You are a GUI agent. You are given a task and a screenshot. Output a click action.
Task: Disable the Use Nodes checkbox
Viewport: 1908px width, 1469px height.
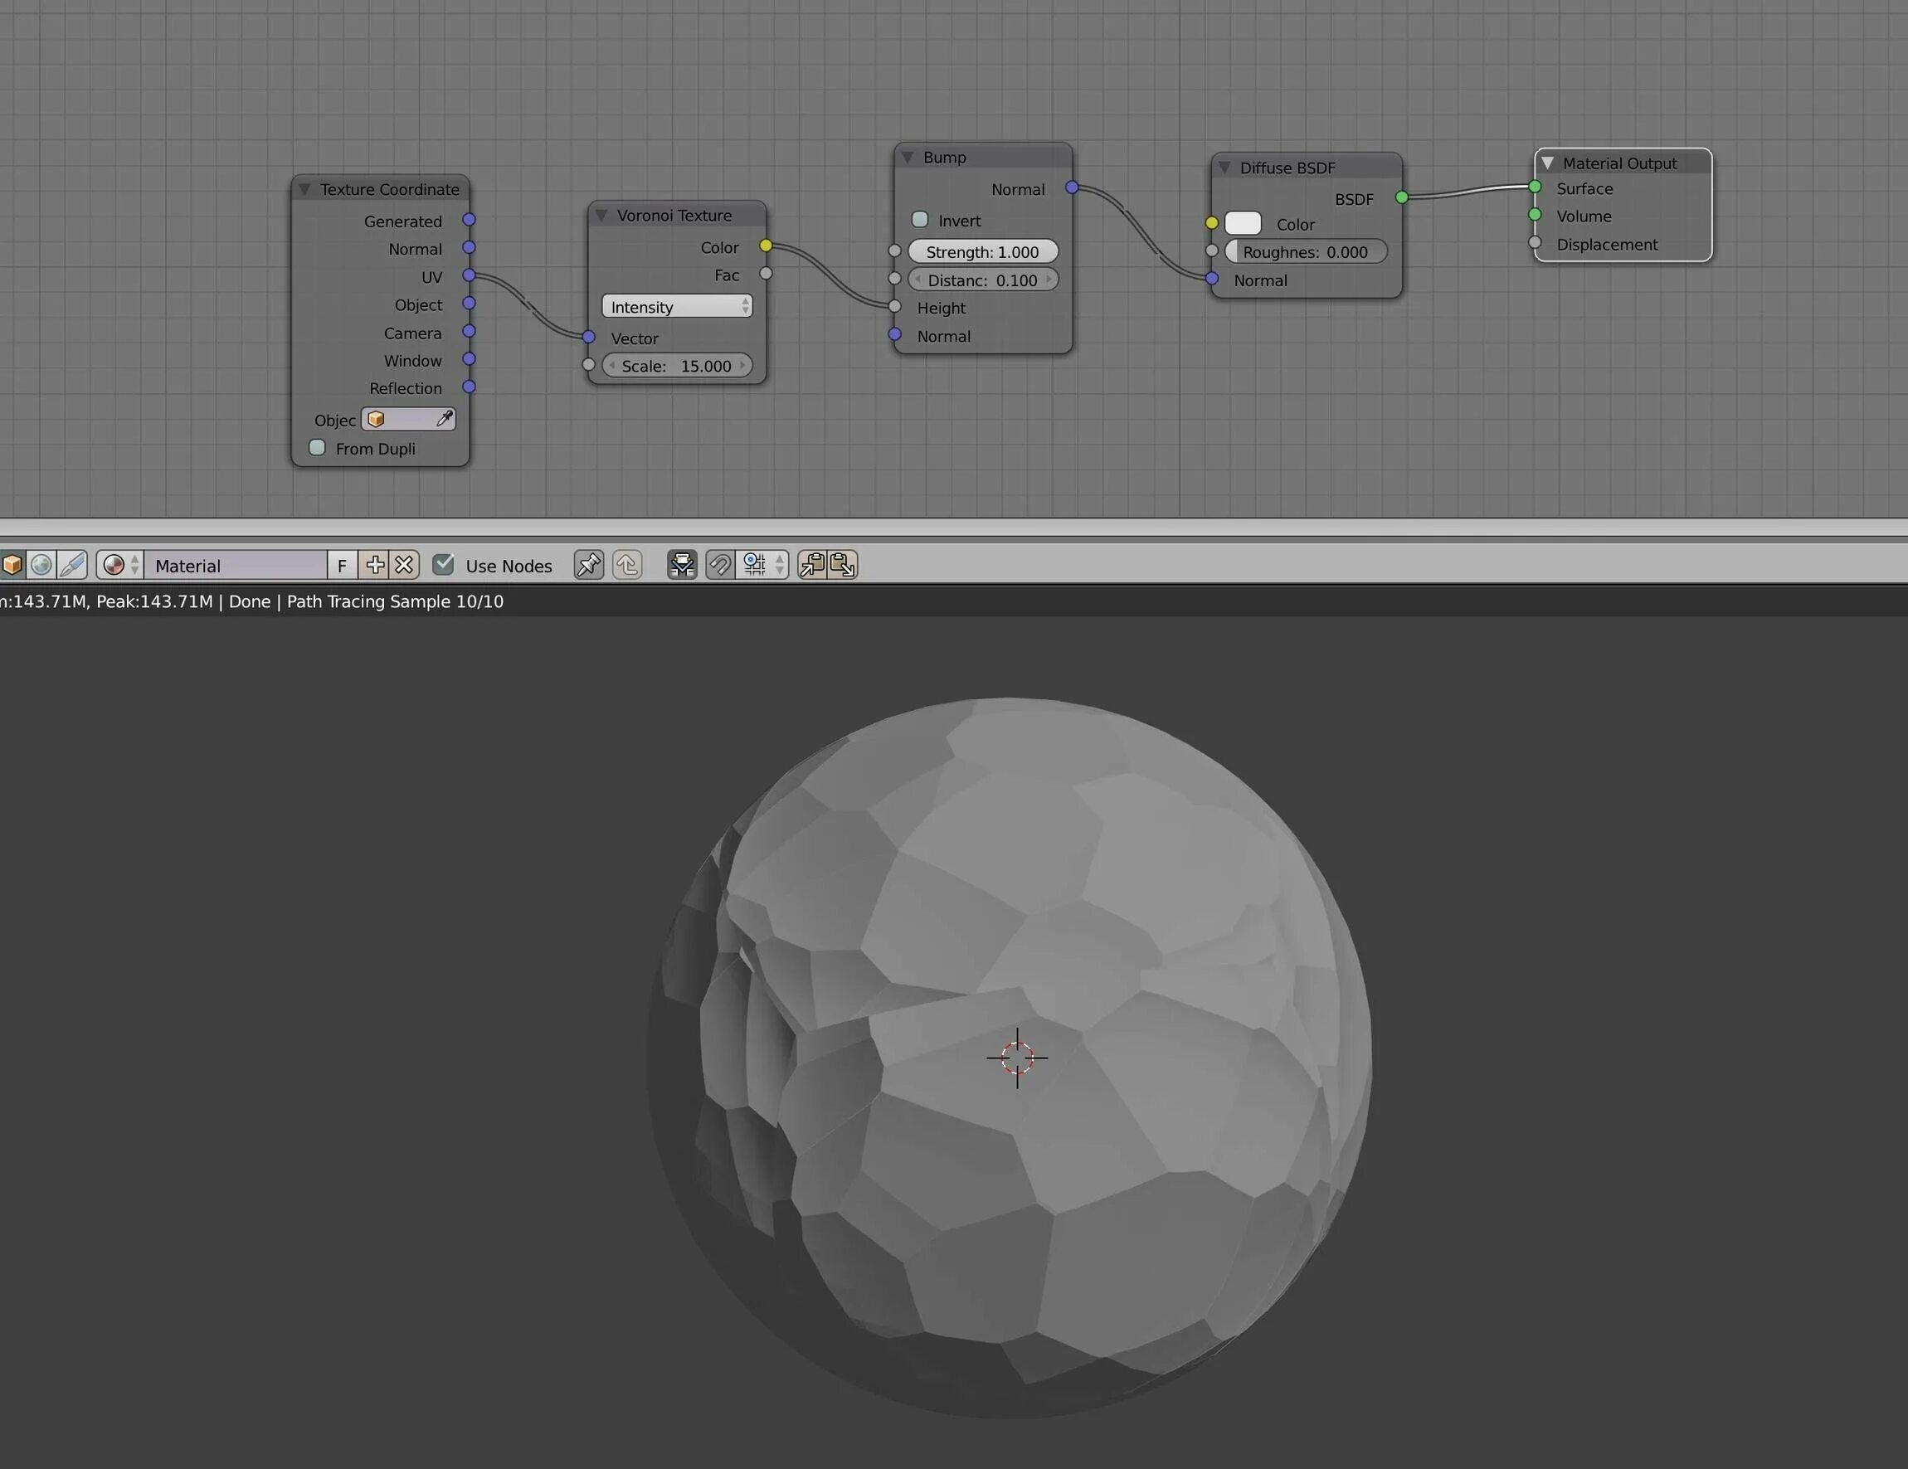pyautogui.click(x=443, y=565)
